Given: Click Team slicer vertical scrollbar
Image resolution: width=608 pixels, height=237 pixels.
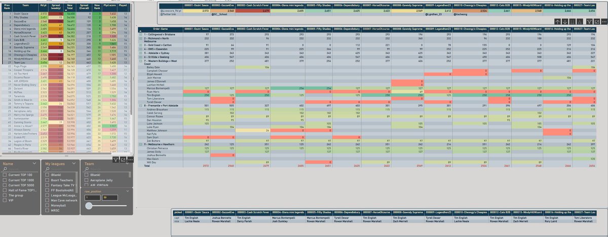Looking at the screenshot, I should pyautogui.click(x=130, y=175).
